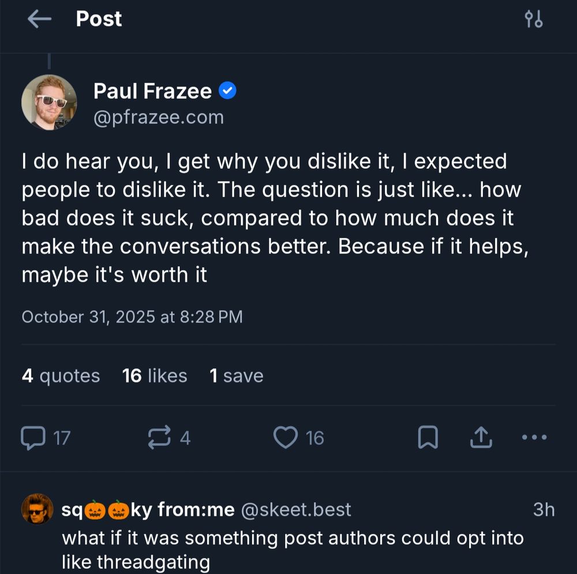Like the post via the heart icon
This screenshot has width=577, height=574.
click(287, 437)
